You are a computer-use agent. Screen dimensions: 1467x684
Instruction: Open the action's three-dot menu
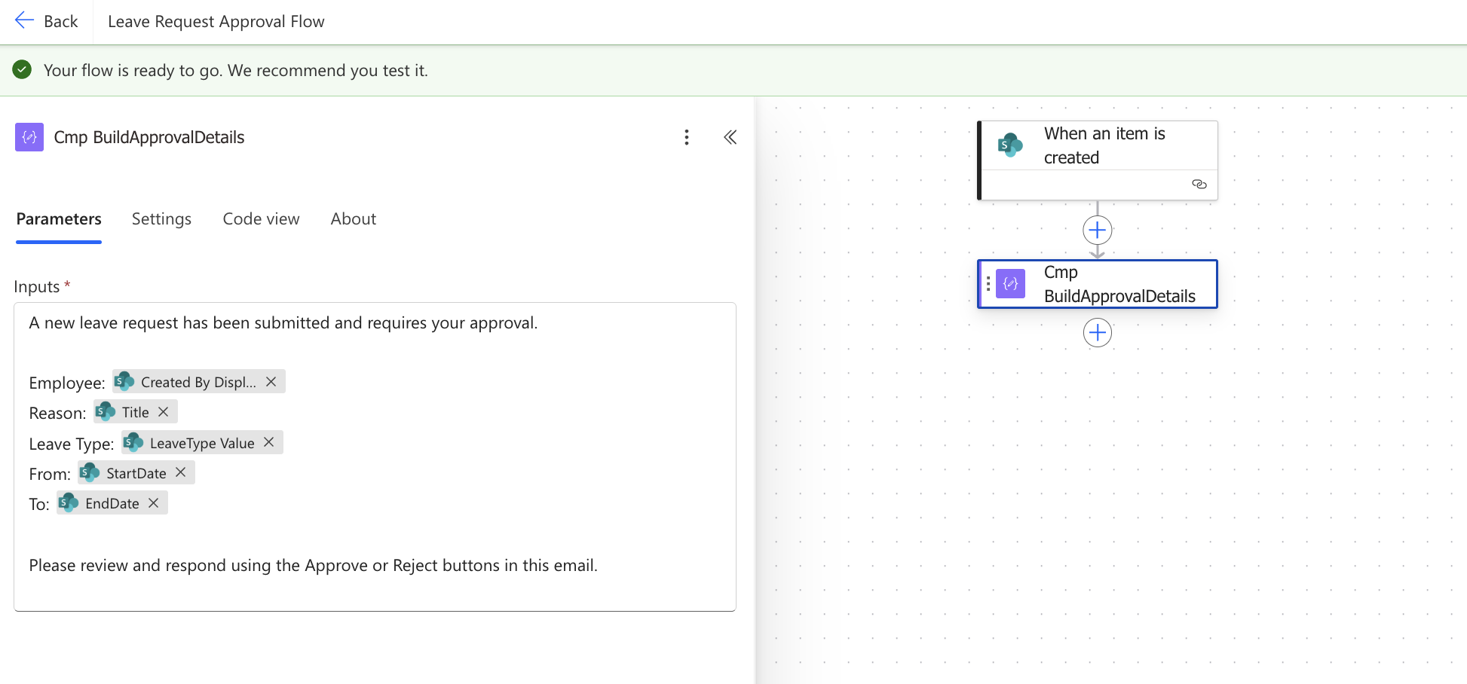click(x=687, y=137)
